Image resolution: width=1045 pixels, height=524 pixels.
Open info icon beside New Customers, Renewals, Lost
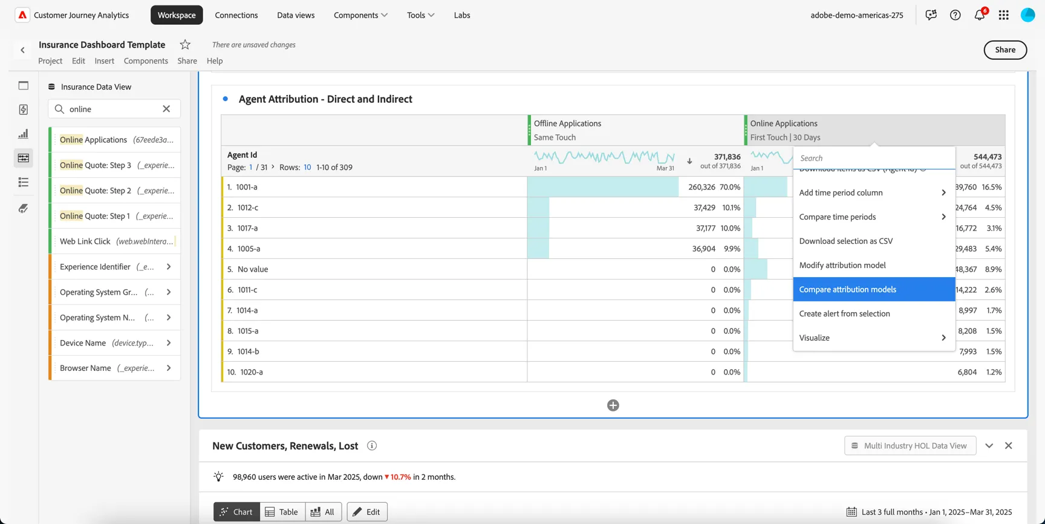372,446
